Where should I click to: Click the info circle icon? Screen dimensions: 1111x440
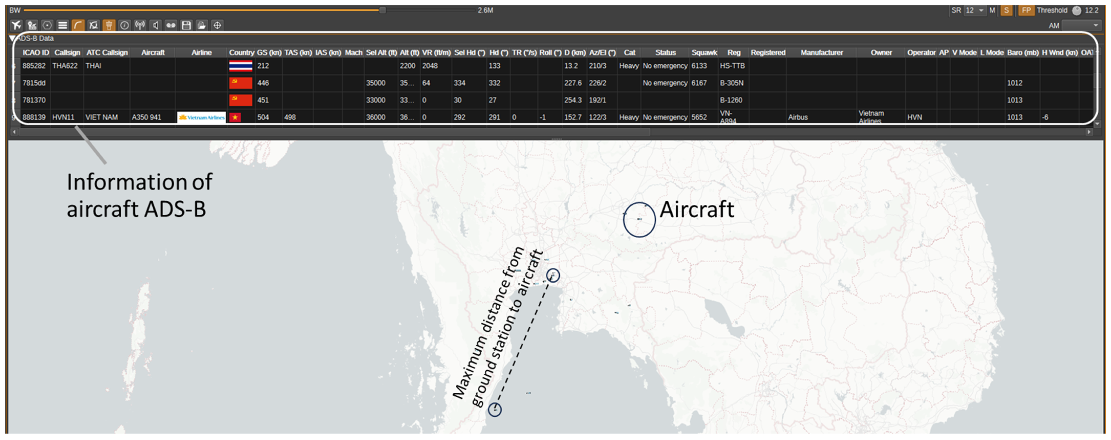pyautogui.click(x=124, y=26)
